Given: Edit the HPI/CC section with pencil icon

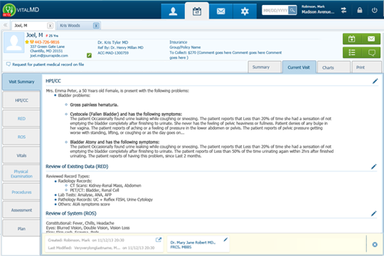Looking at the screenshot, I should click(x=375, y=81).
